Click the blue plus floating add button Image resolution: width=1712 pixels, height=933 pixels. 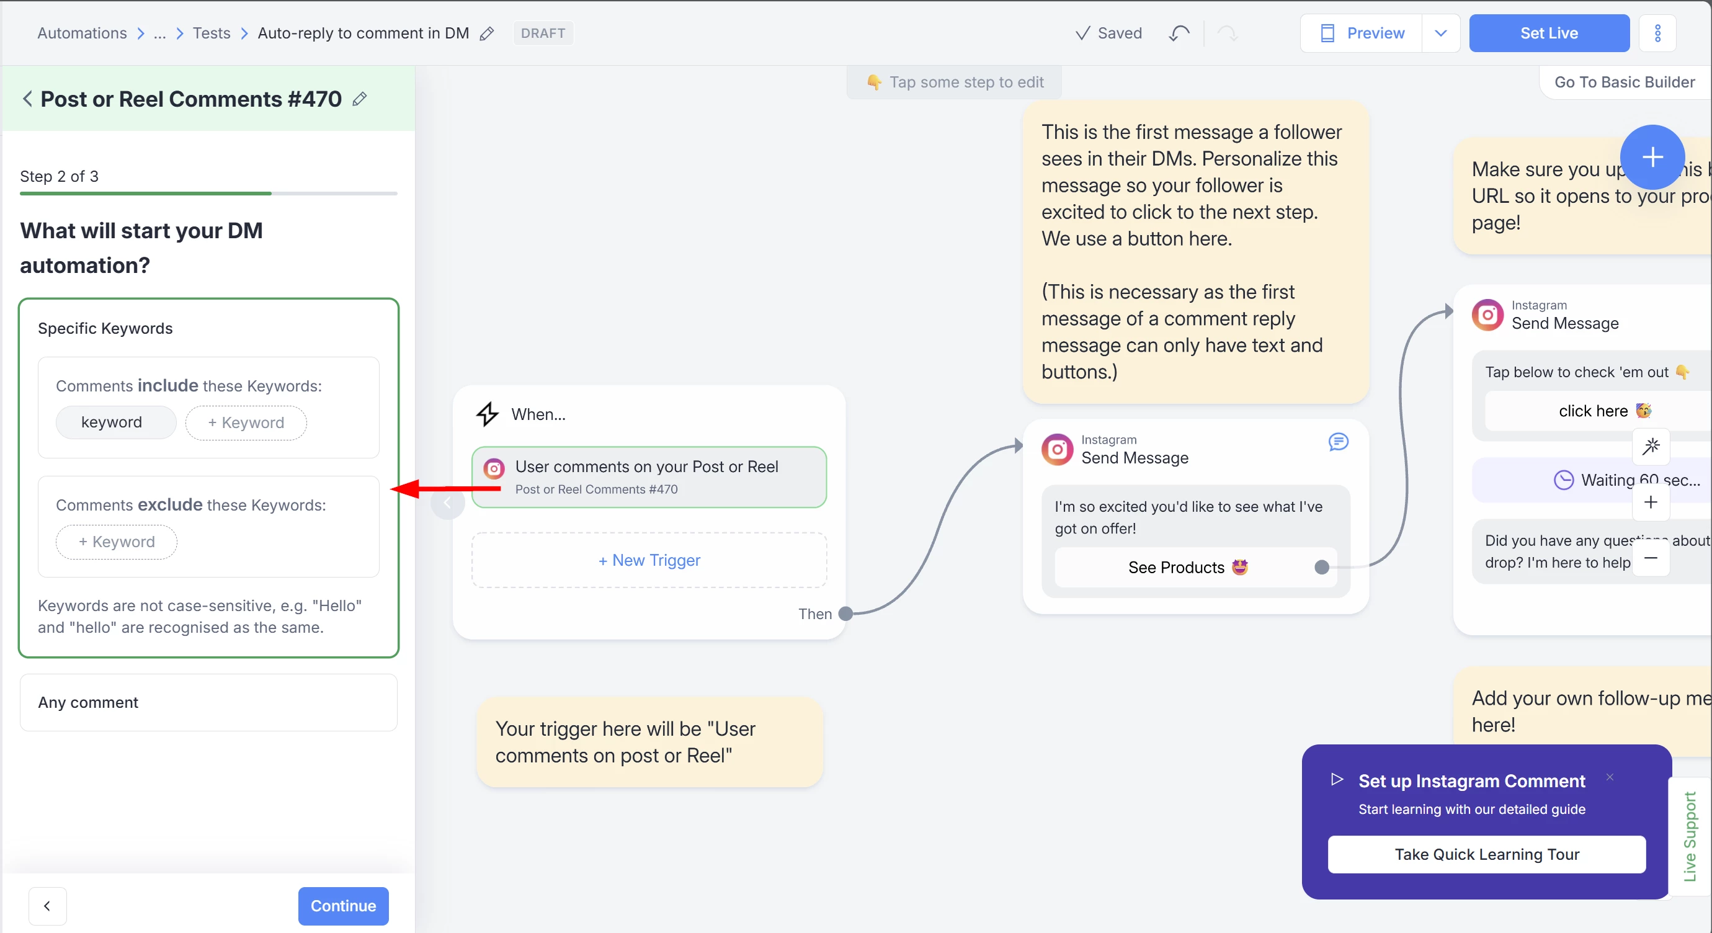(1652, 158)
